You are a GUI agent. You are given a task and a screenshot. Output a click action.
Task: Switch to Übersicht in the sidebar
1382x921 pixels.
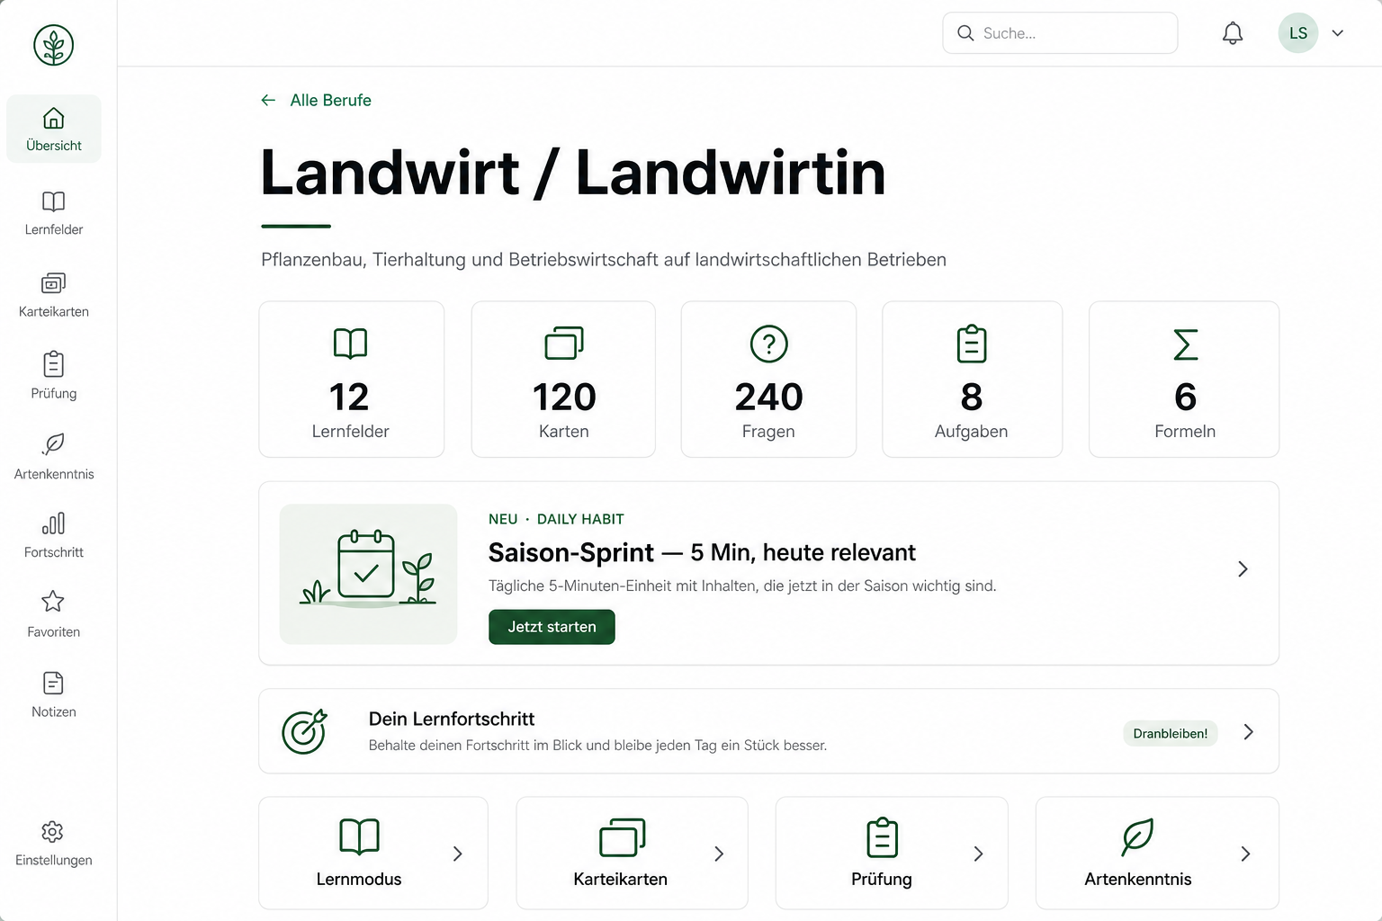click(54, 129)
